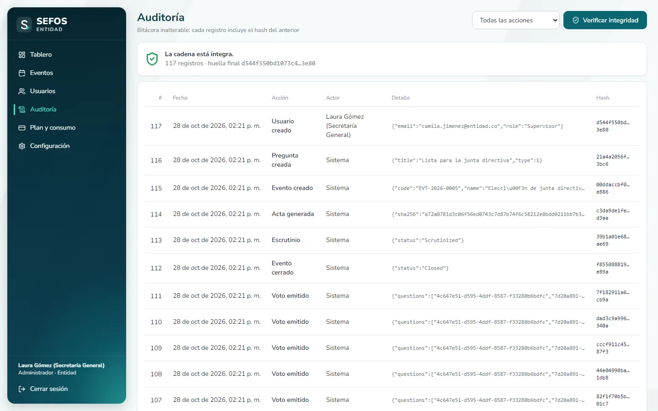Go to Eventos section

(67, 73)
